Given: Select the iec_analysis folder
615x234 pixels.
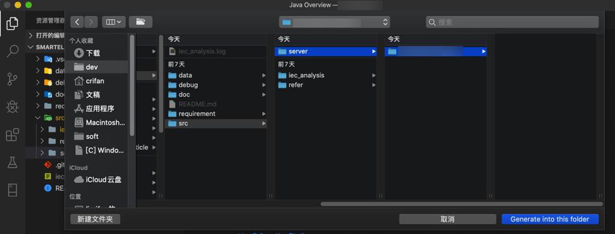Looking at the screenshot, I should pyautogui.click(x=326, y=75).
